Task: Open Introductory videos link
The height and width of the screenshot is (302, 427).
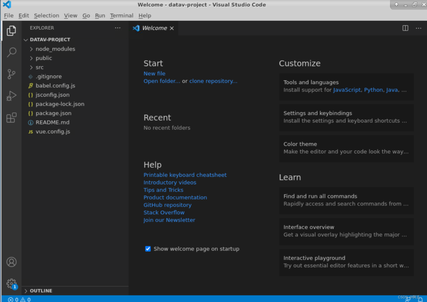Action: pyautogui.click(x=170, y=182)
